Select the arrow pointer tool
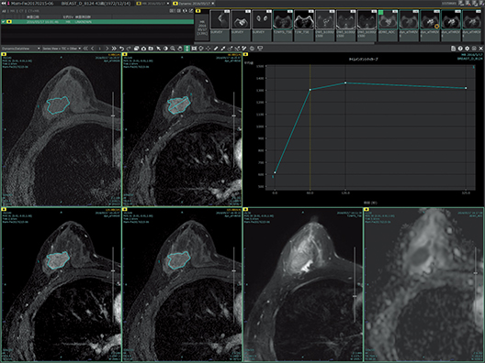The width and height of the screenshot is (485, 363). pyautogui.click(x=158, y=49)
